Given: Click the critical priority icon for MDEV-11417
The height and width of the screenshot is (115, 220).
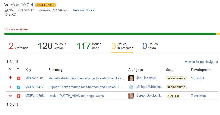Looking at the screenshot, I should pos(10,87).
